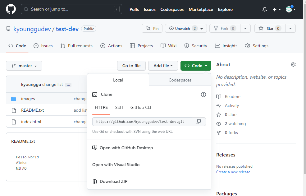Screen dimensions: 306x196
Task: Select the GitHub CLI clone option
Action: click(140, 107)
